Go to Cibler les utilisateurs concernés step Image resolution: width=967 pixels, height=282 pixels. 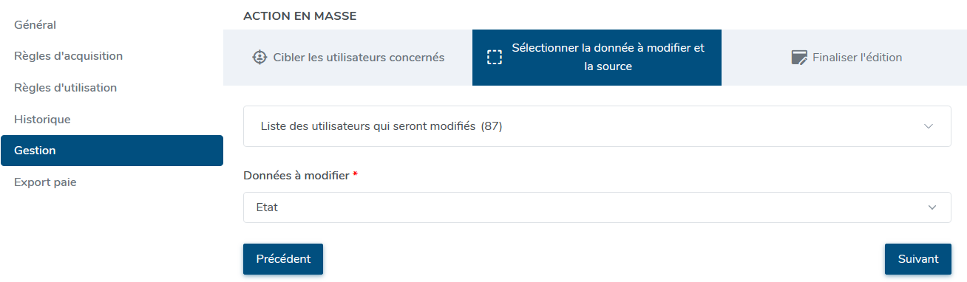point(348,58)
